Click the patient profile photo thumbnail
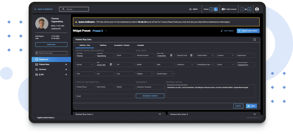Screen dimensions: 293x134 click(x=42, y=24)
